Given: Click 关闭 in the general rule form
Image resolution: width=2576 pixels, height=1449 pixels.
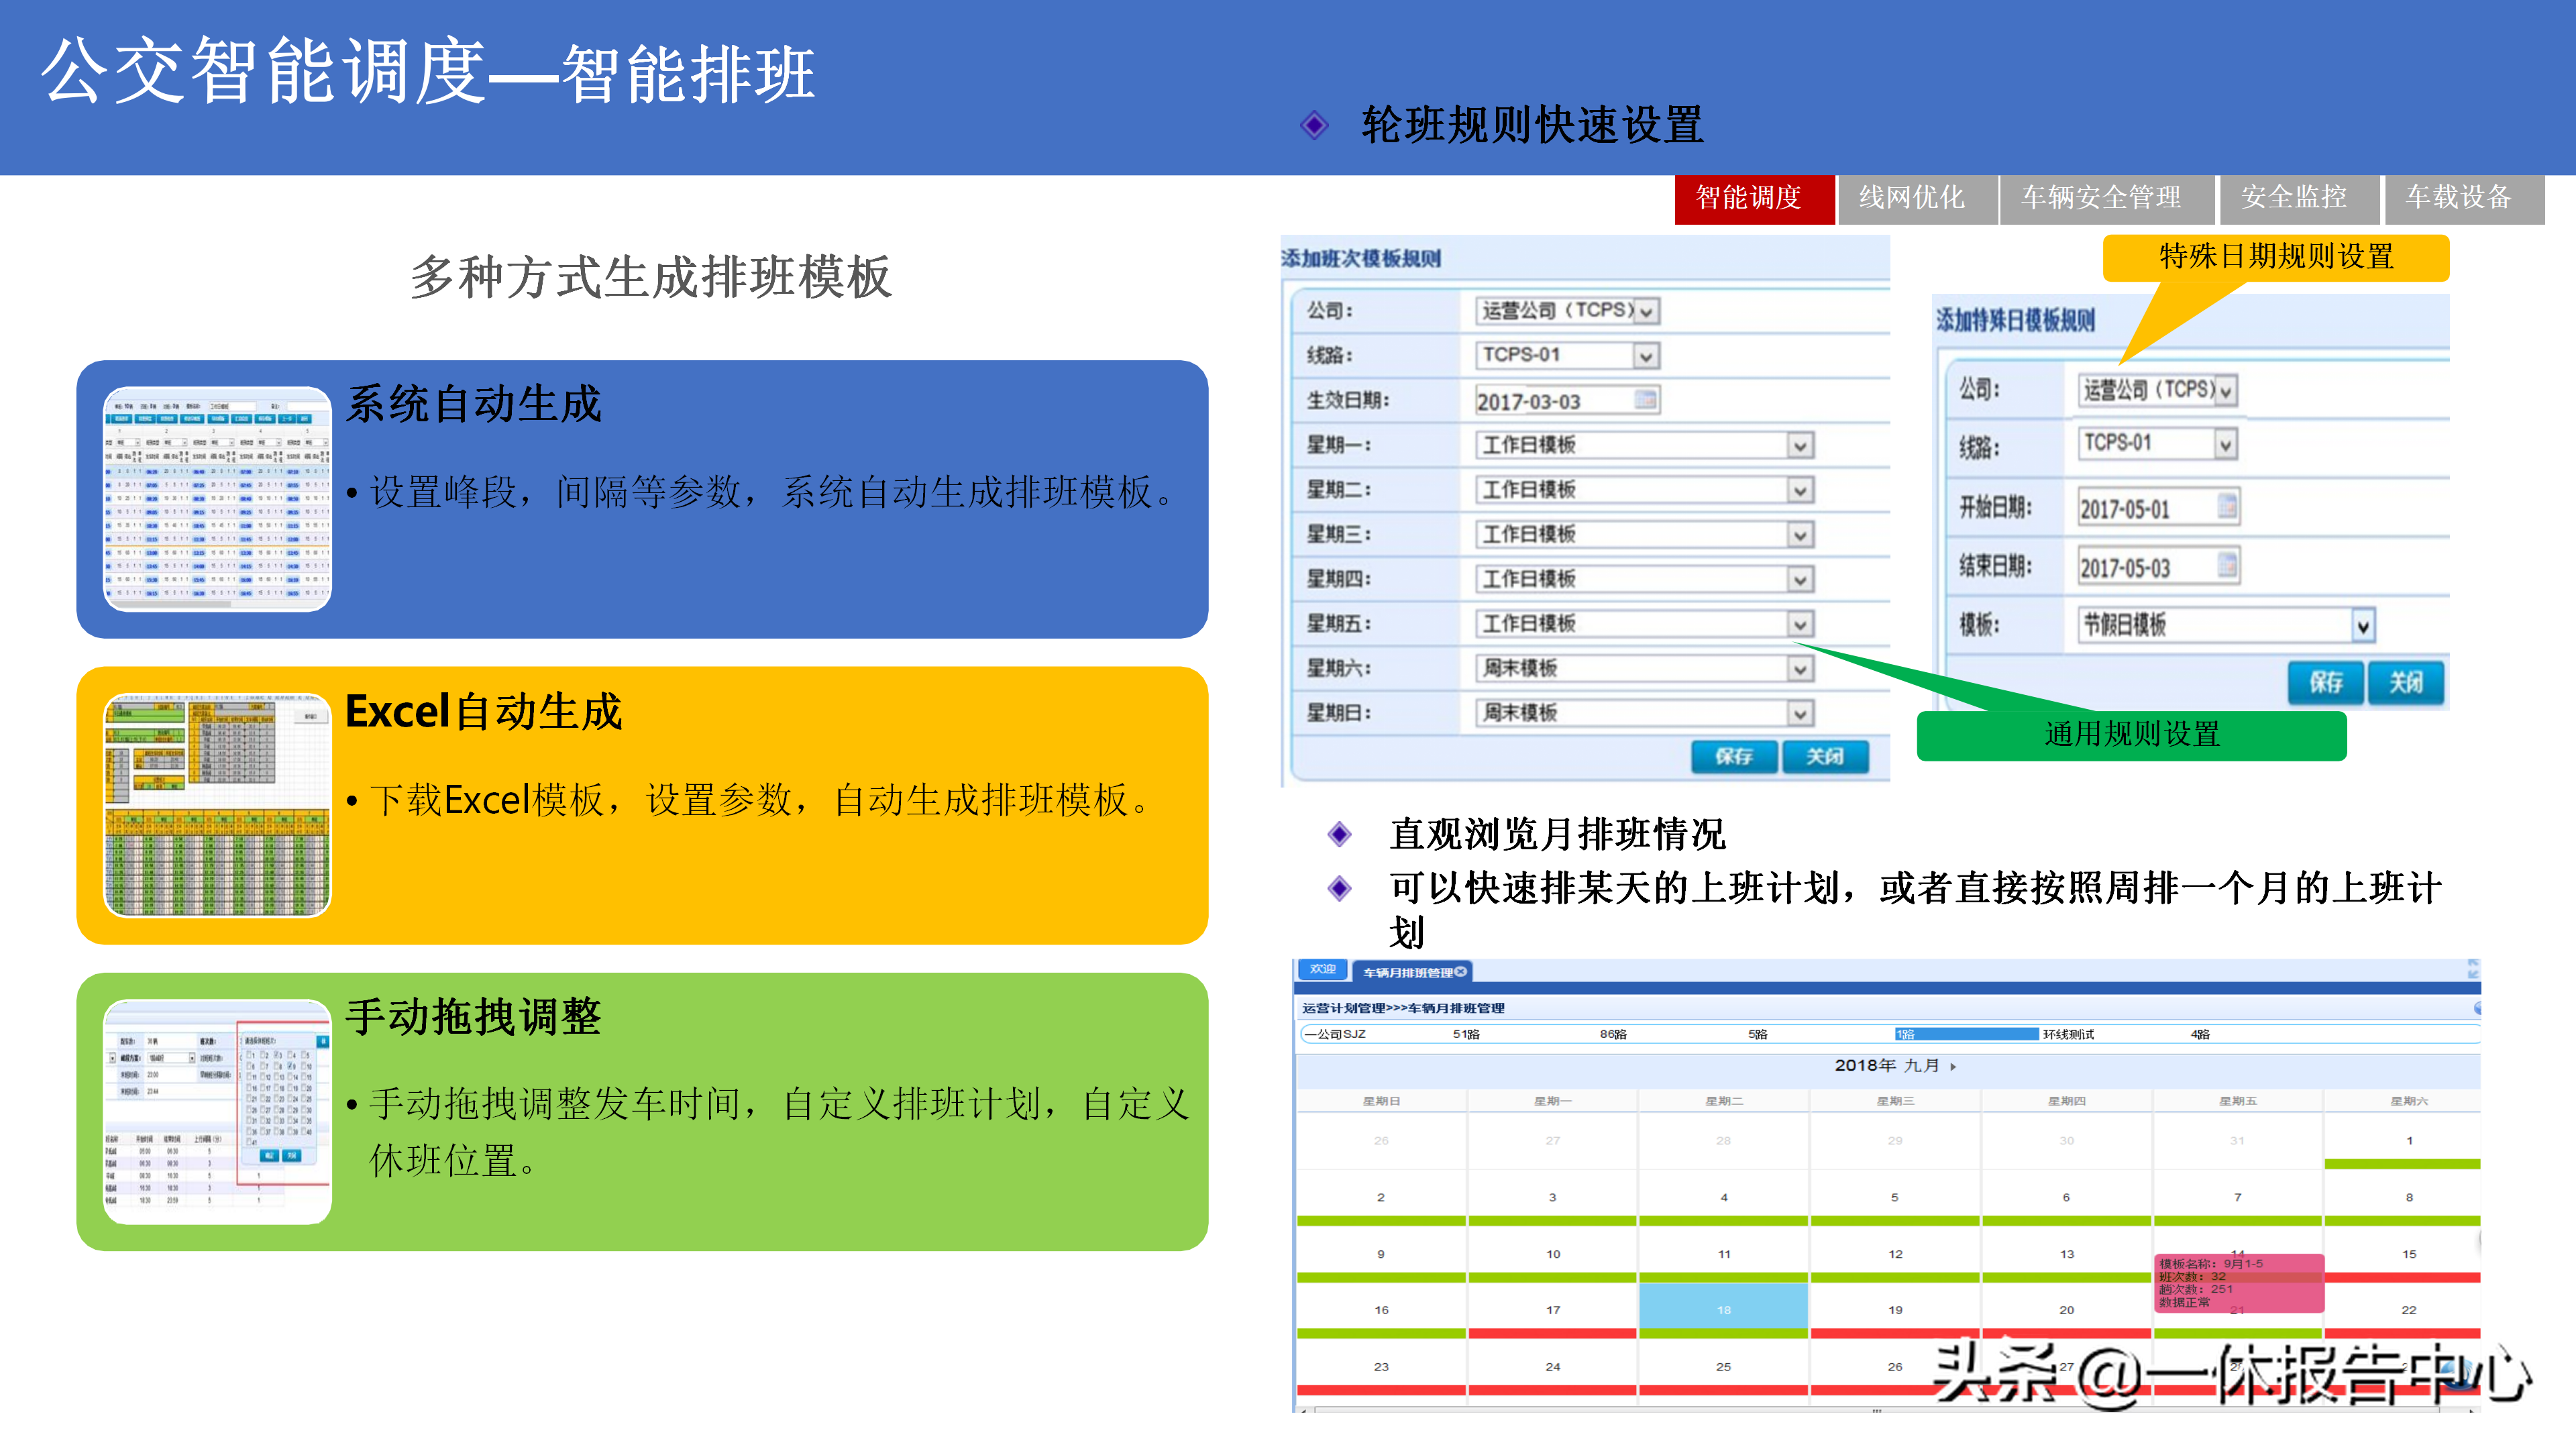Looking at the screenshot, I should pyautogui.click(x=1824, y=757).
